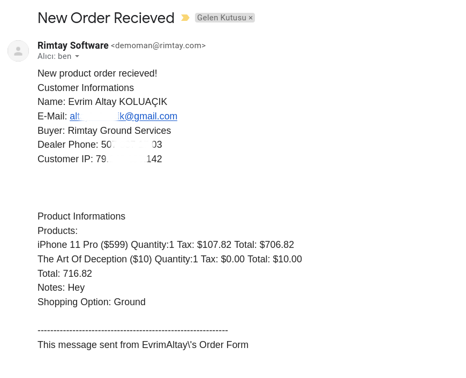Click the iPhone 11 Pro order line
Viewport: 466px width, 378px height.
pos(166,245)
